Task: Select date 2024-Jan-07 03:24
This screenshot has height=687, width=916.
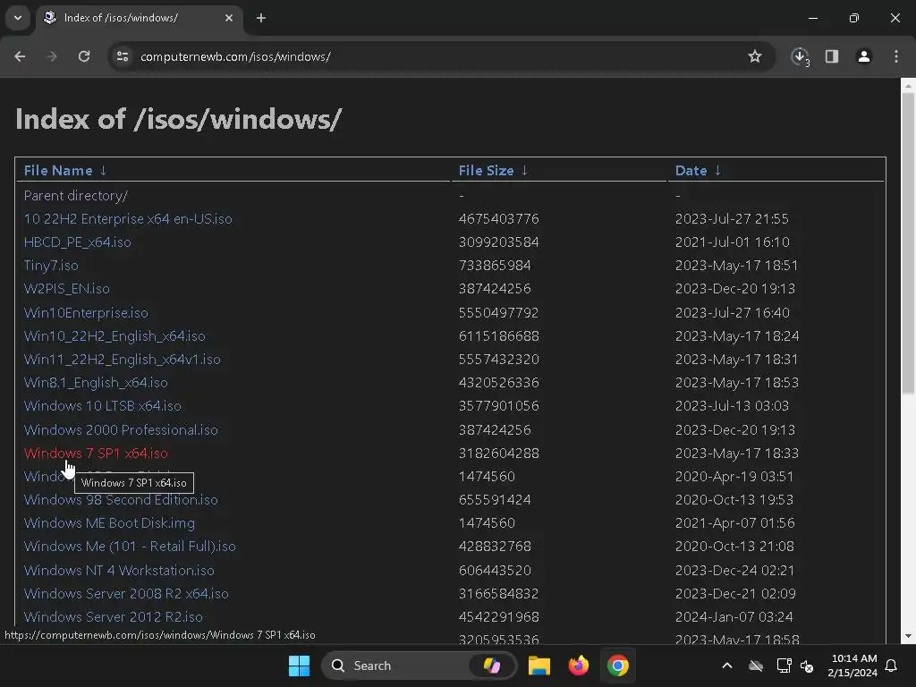Action: click(734, 617)
